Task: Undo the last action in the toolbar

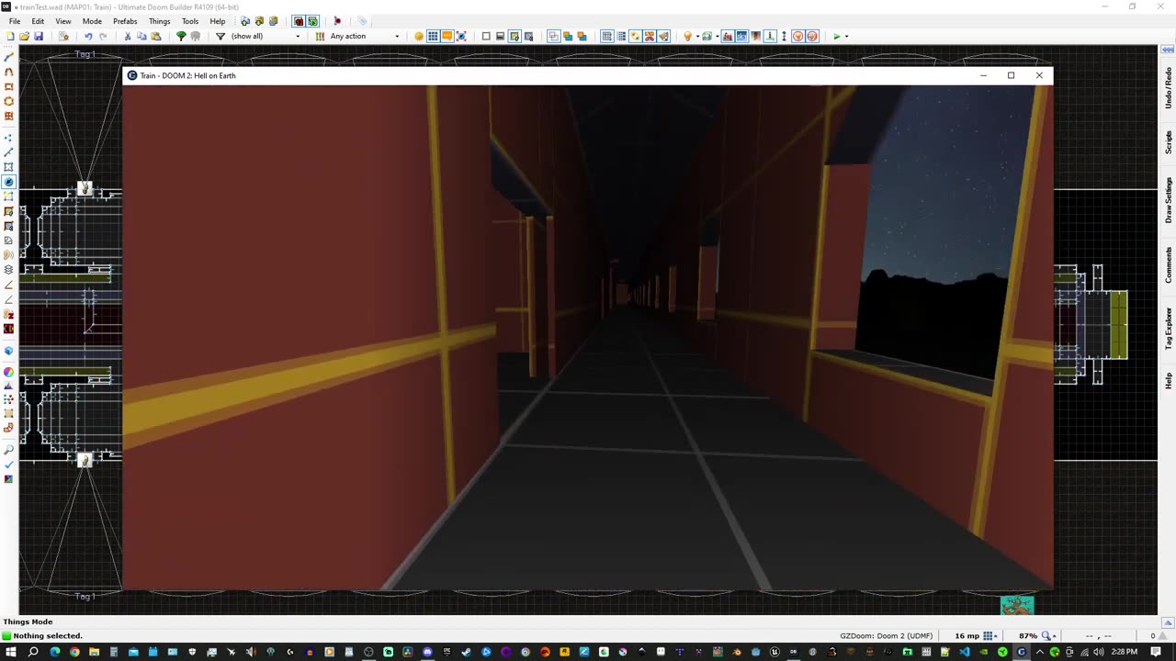Action: (x=88, y=36)
